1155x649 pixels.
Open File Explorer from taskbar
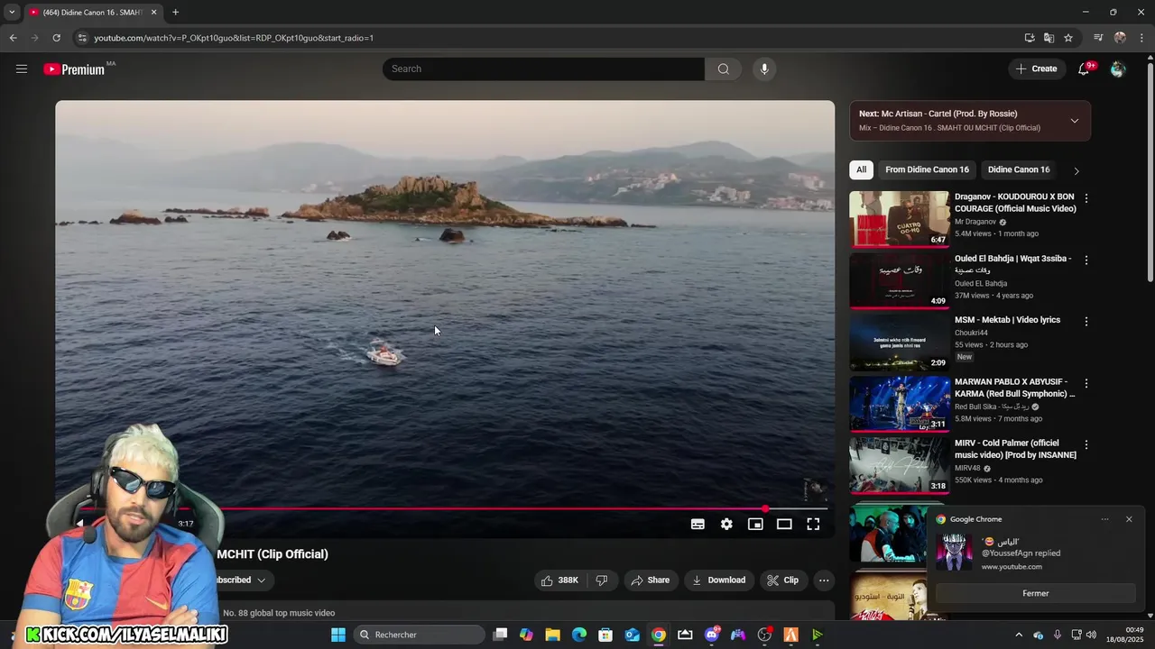tap(552, 635)
